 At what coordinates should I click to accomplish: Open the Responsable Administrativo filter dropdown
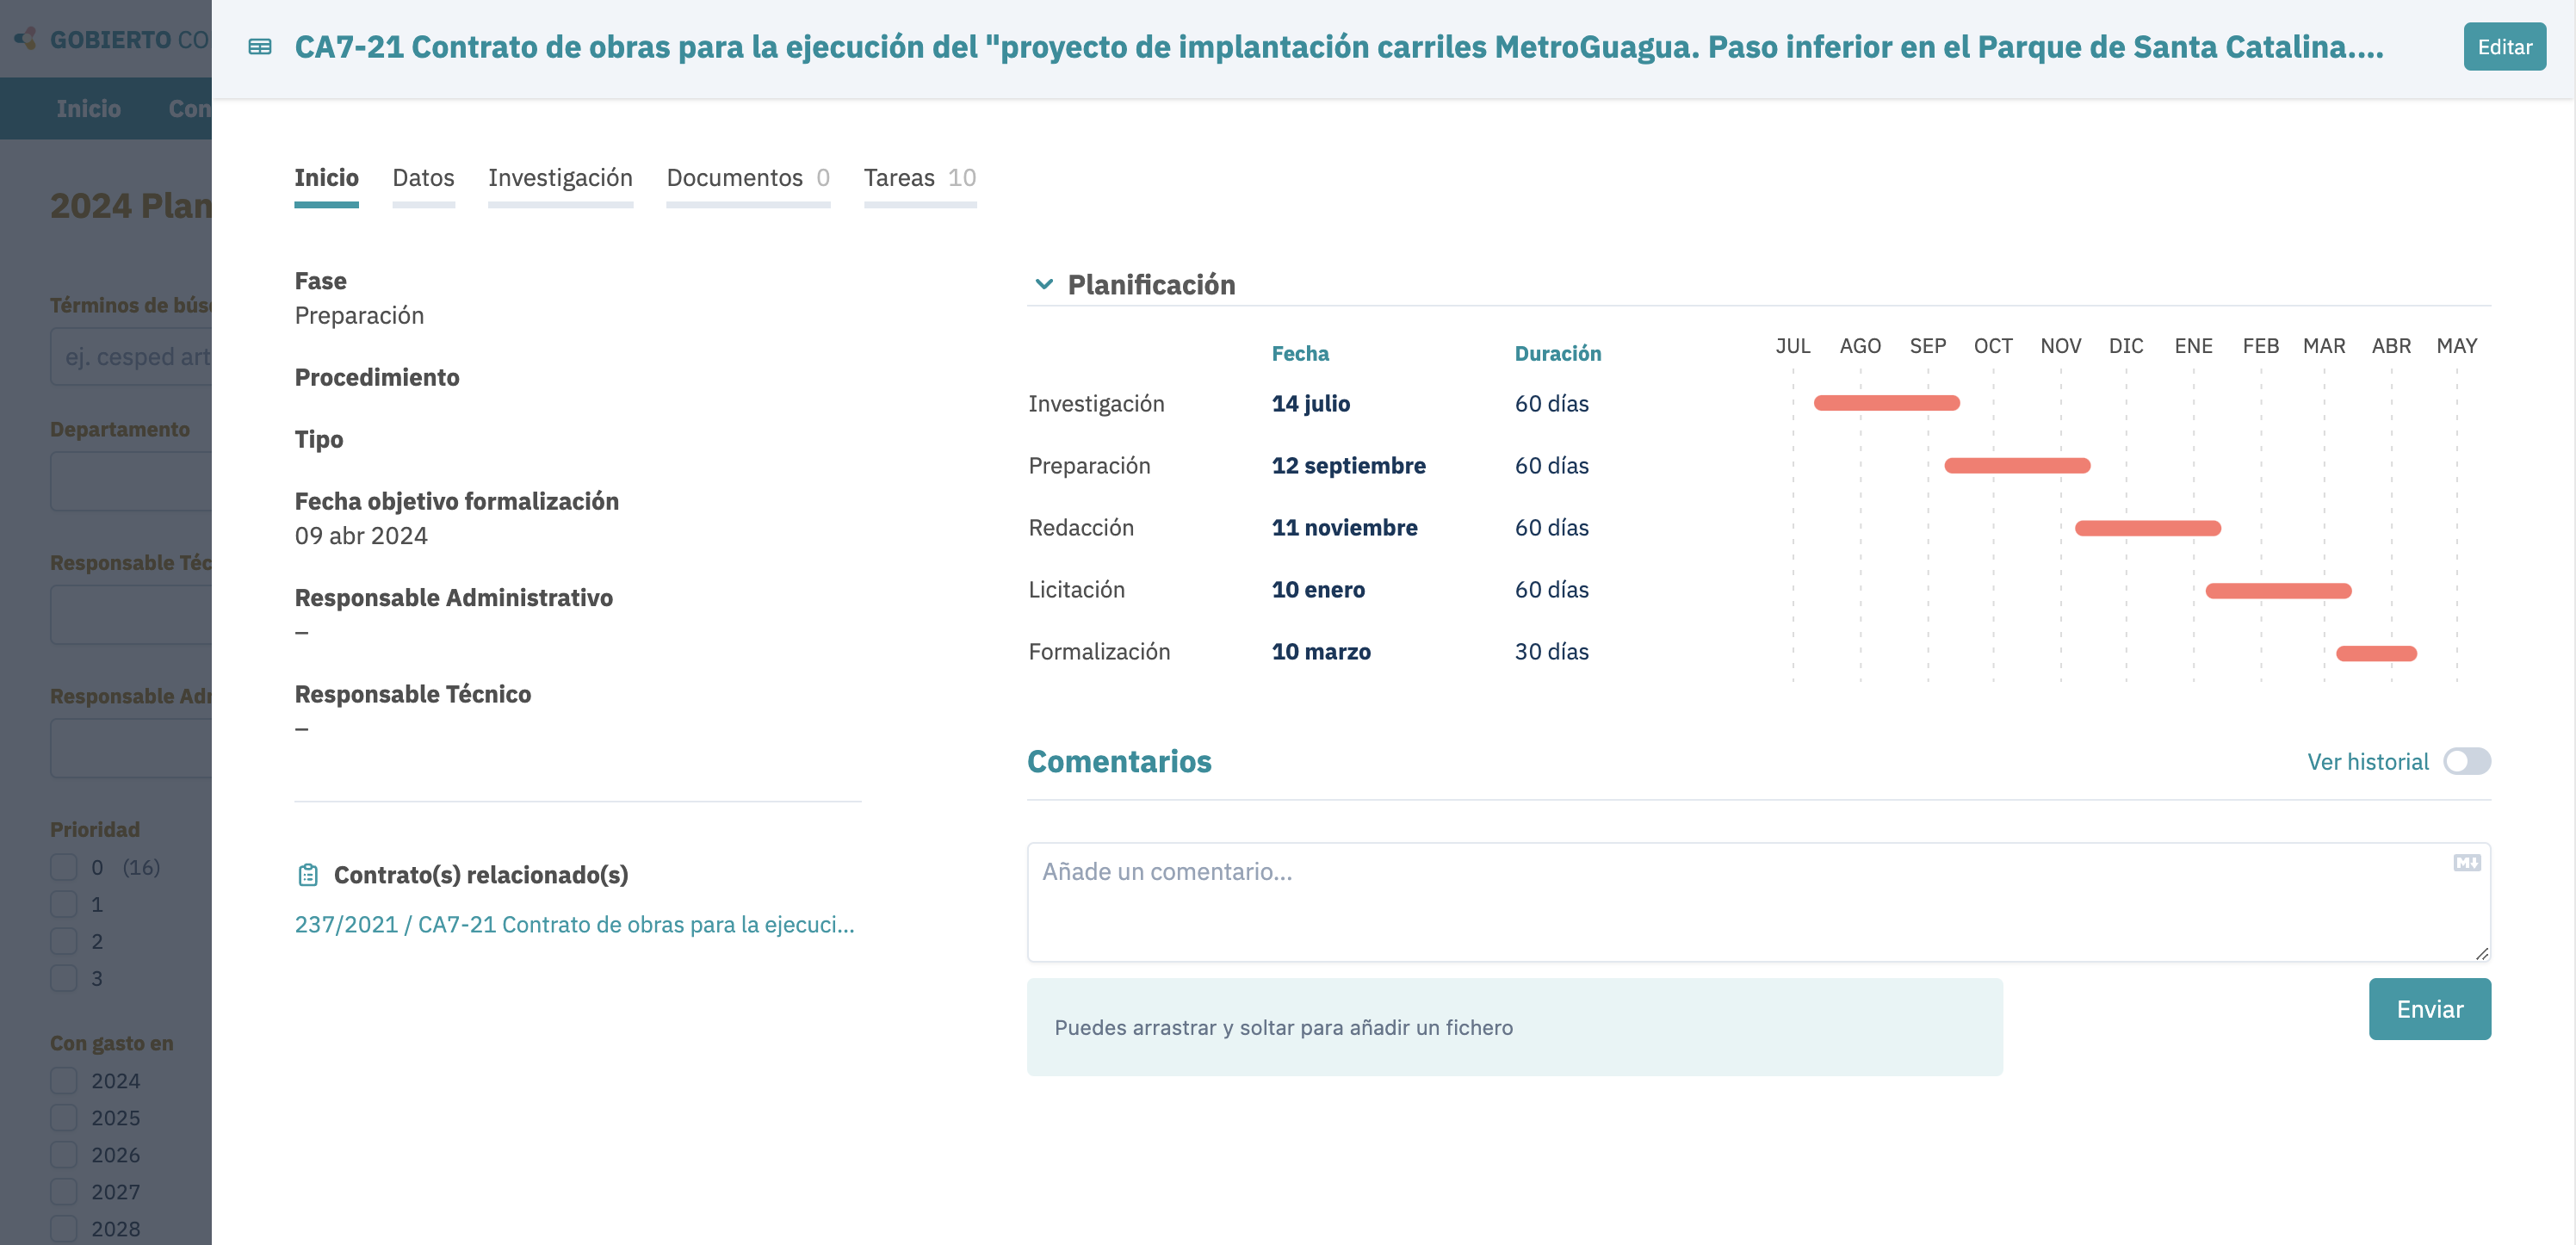(x=131, y=748)
